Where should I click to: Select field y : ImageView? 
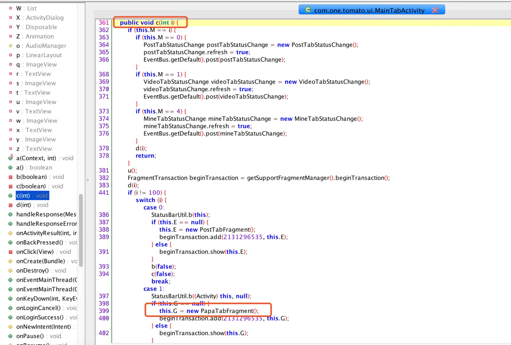[x=36, y=139]
